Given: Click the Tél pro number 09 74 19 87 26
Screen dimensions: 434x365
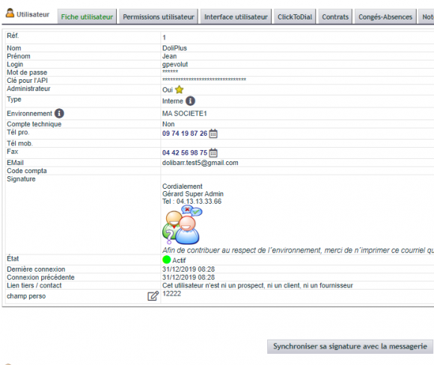Looking at the screenshot, I should point(185,134).
